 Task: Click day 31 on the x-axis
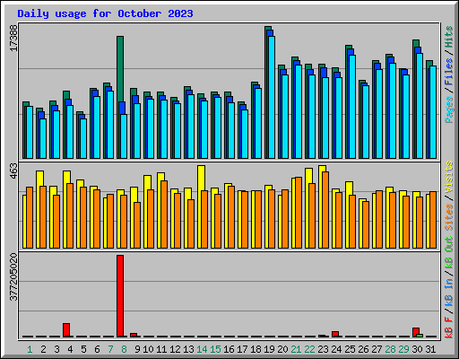430,349
